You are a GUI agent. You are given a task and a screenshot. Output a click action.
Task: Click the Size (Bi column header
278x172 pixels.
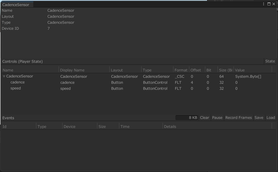(x=226, y=70)
